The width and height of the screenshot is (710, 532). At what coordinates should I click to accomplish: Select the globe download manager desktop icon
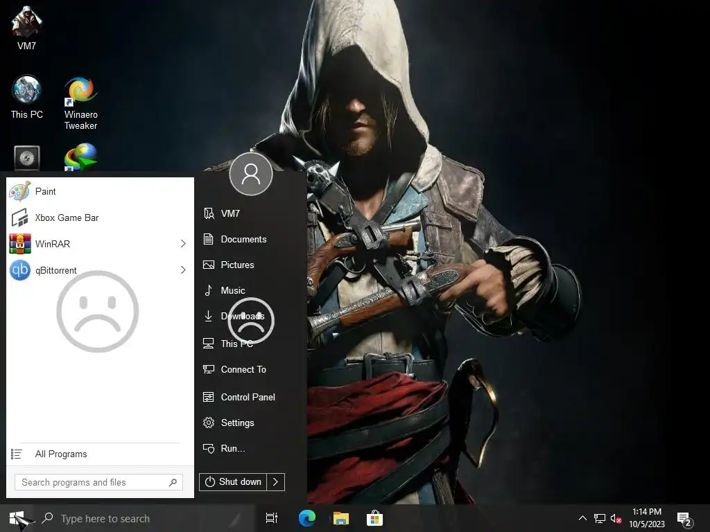coord(80,157)
